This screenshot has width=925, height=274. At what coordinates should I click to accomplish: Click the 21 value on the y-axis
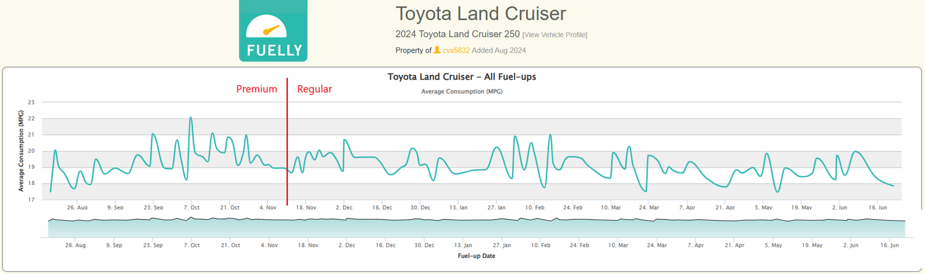[31, 135]
